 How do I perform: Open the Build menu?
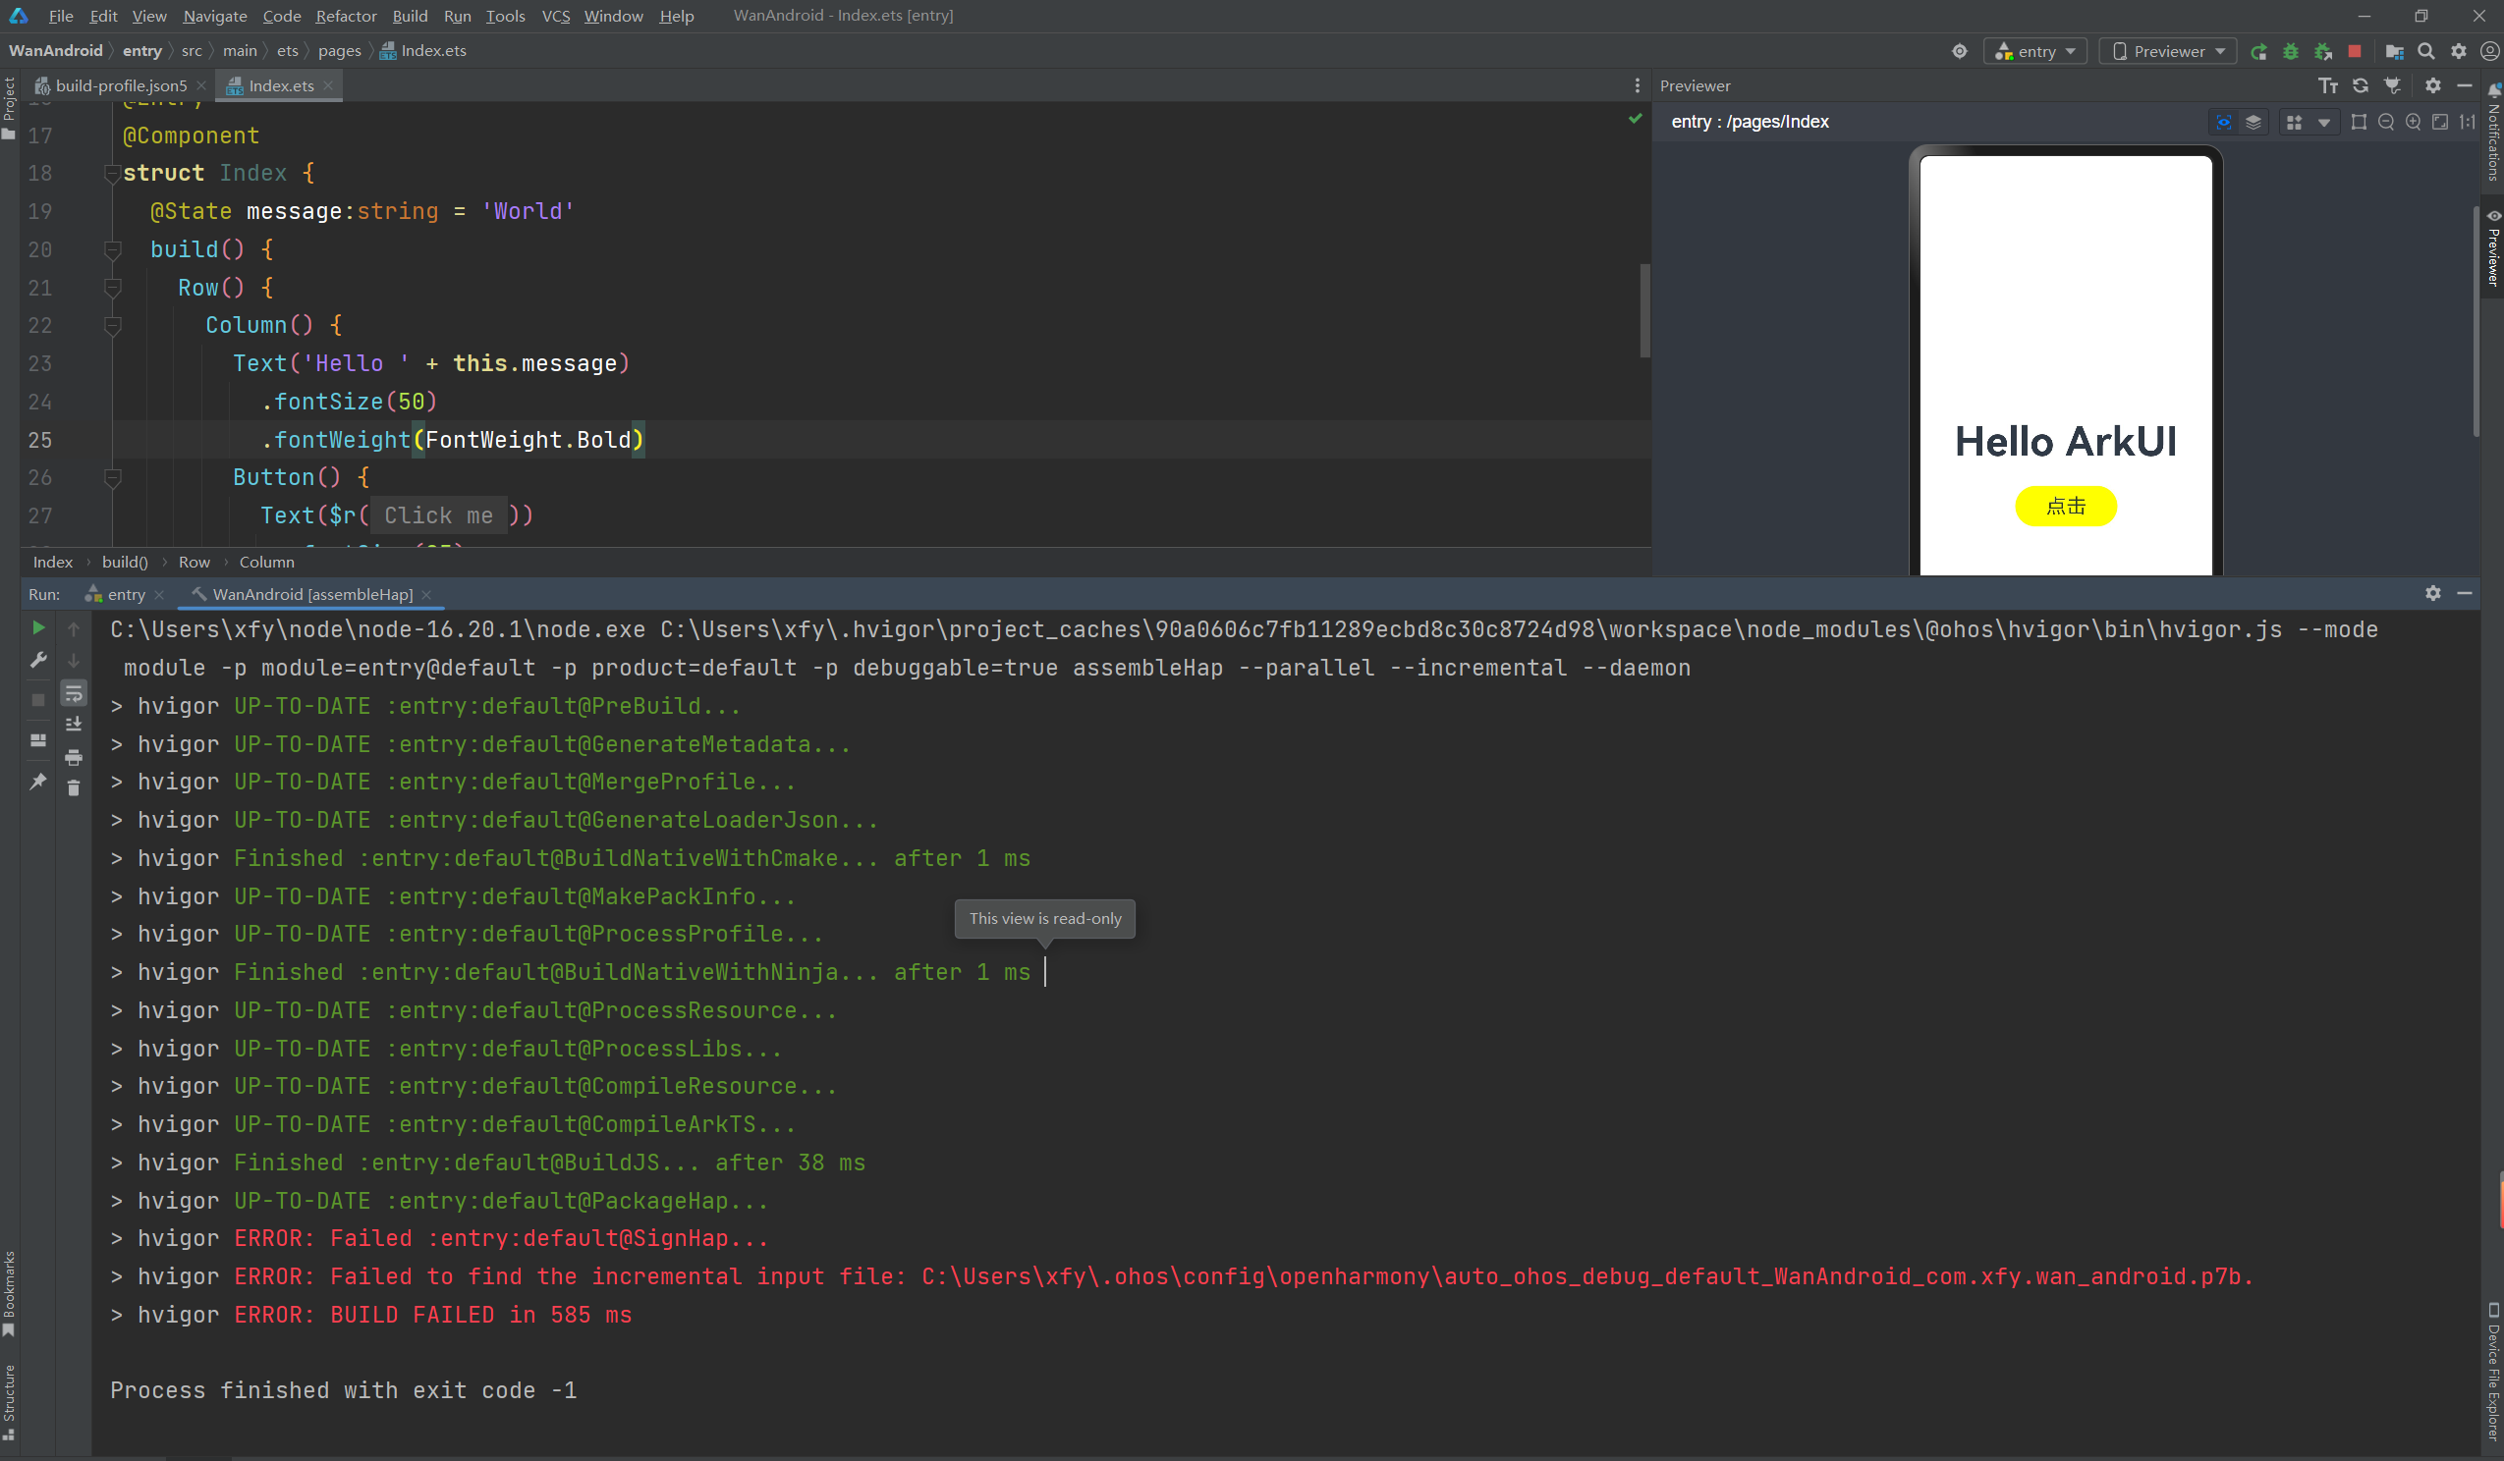(410, 16)
